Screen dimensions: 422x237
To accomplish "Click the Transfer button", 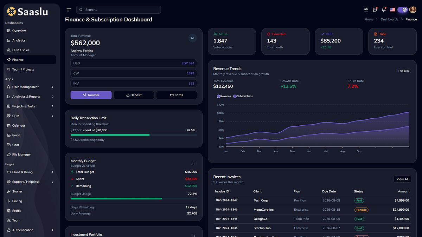I will point(91,95).
